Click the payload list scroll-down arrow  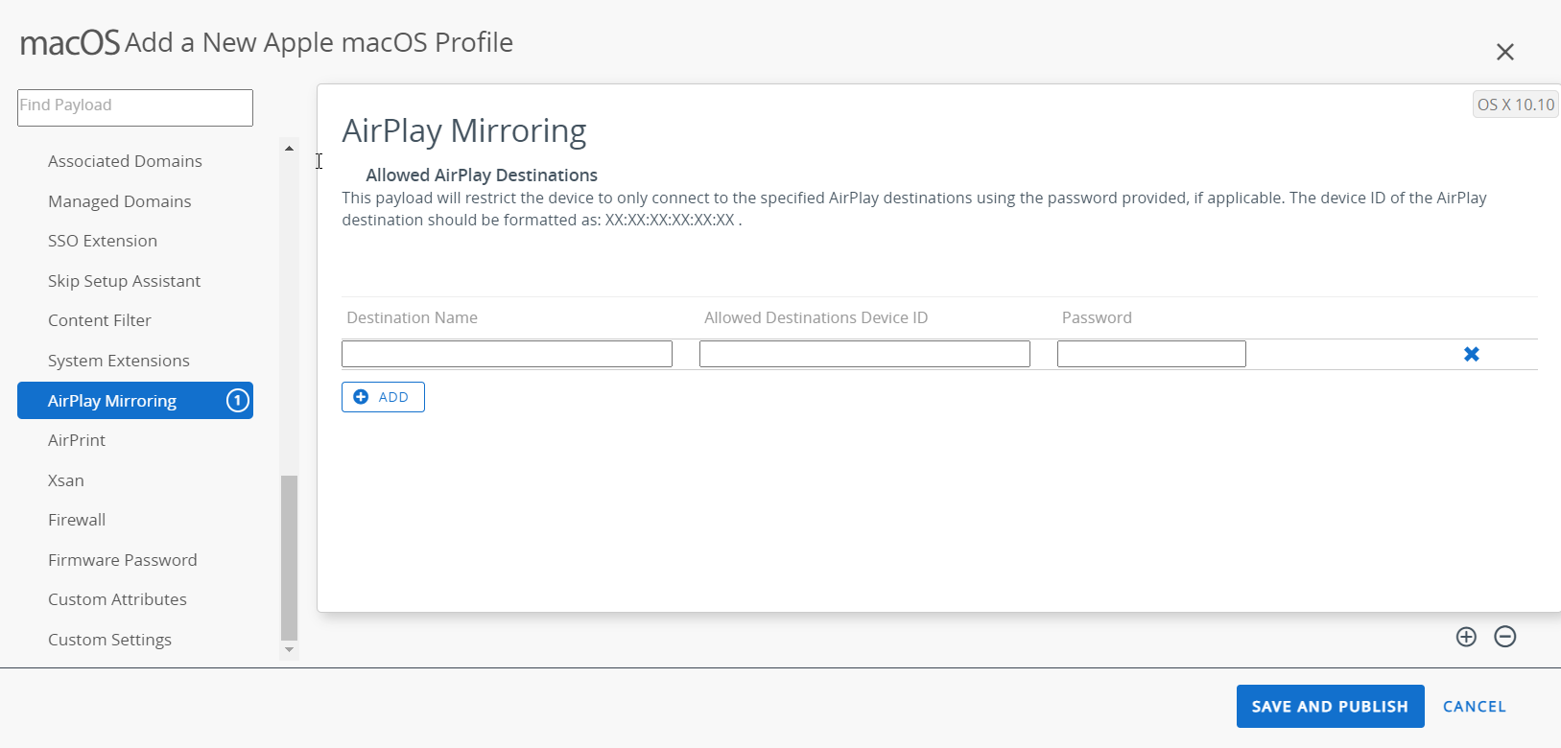pyautogui.click(x=289, y=650)
